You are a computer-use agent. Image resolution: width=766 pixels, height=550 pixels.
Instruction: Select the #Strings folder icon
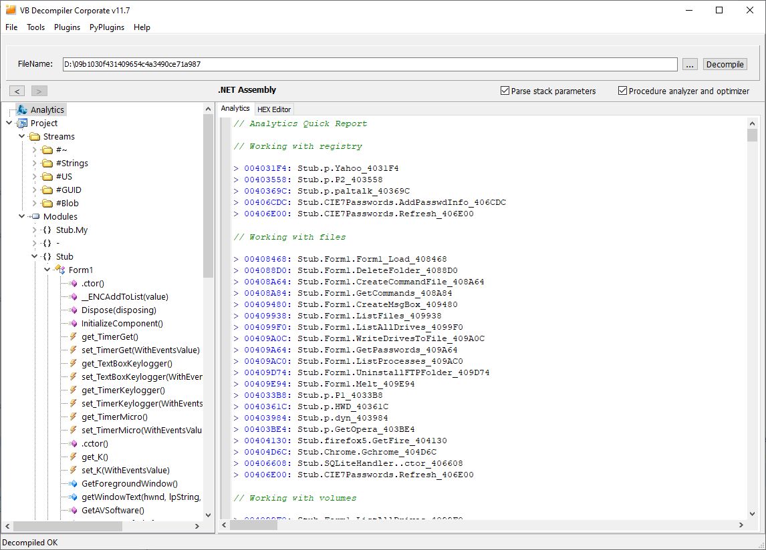point(47,163)
